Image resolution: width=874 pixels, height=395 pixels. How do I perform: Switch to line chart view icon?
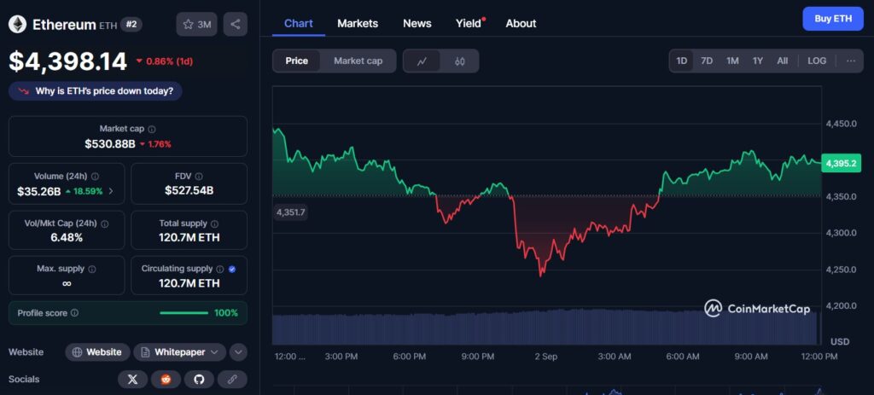point(422,61)
